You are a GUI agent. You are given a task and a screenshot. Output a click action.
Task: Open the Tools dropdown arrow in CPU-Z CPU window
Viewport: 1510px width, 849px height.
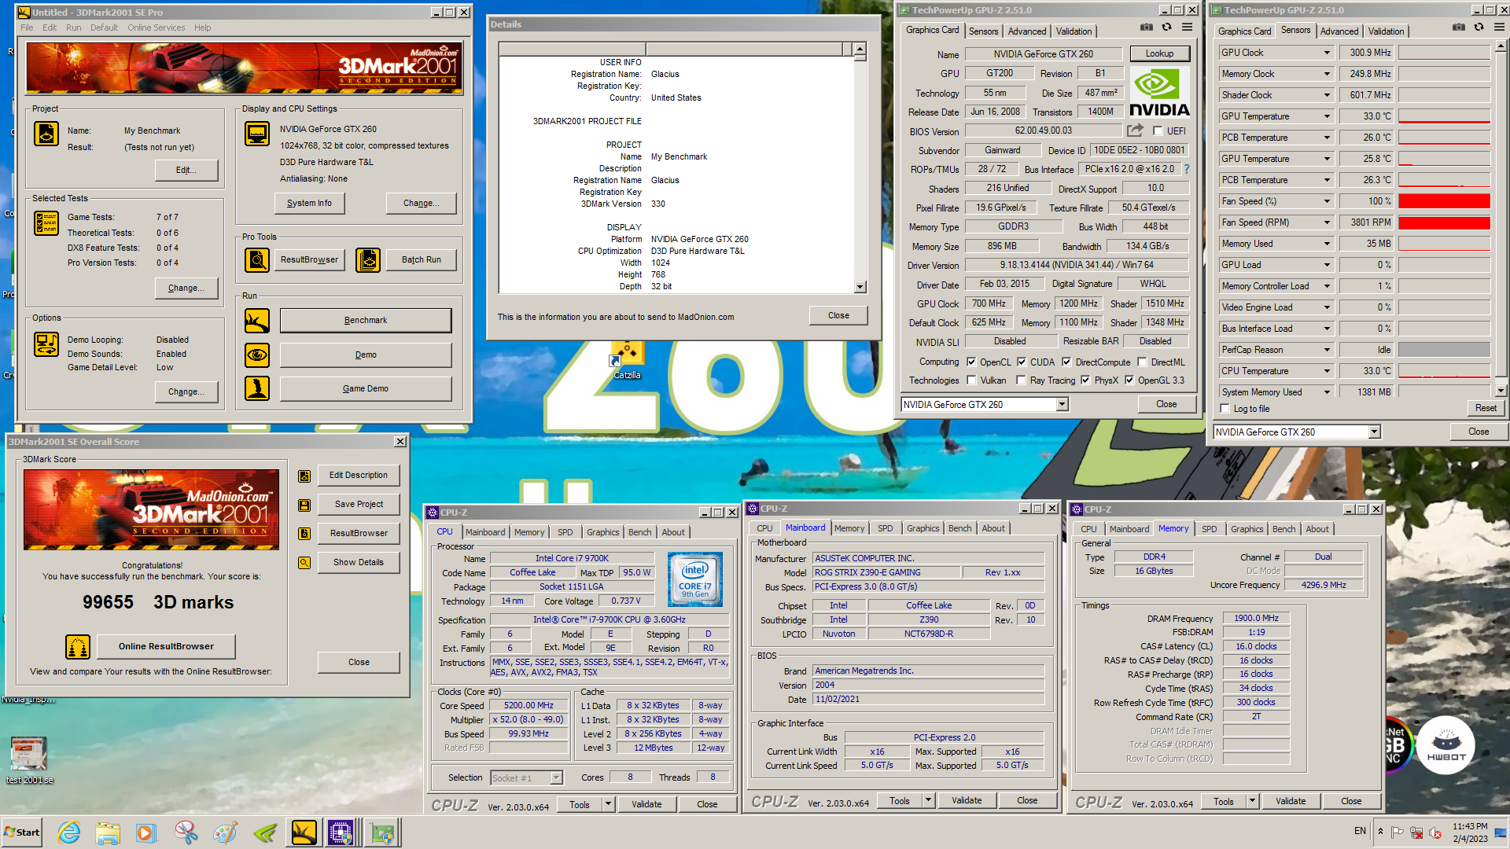click(608, 804)
